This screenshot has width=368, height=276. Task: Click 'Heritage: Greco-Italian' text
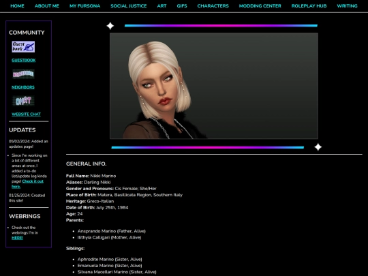pyautogui.click(x=90, y=201)
